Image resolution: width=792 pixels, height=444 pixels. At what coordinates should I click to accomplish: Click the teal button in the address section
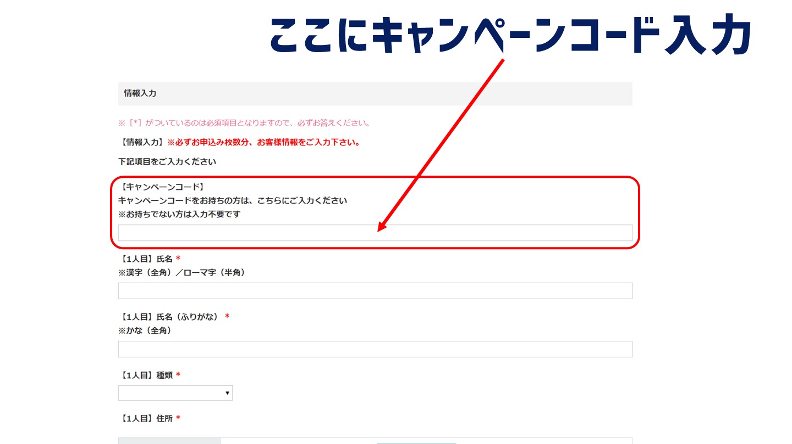(x=416, y=442)
